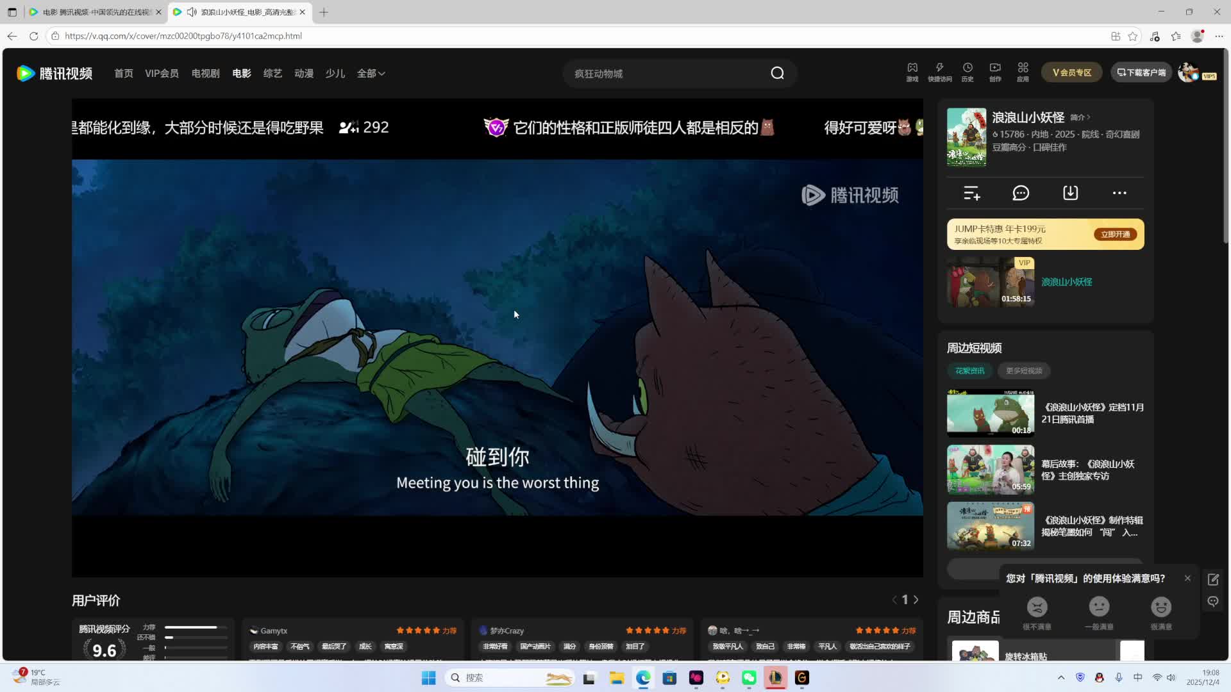Select the 很不满意 unhappy face option
The width and height of the screenshot is (1231, 692).
tap(1037, 607)
